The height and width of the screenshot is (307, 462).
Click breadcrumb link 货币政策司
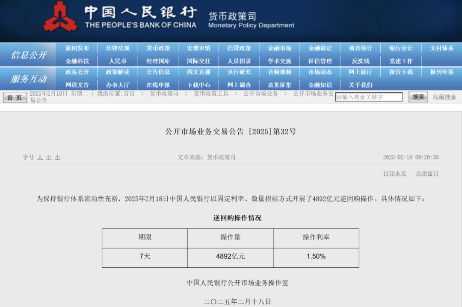pos(164,94)
